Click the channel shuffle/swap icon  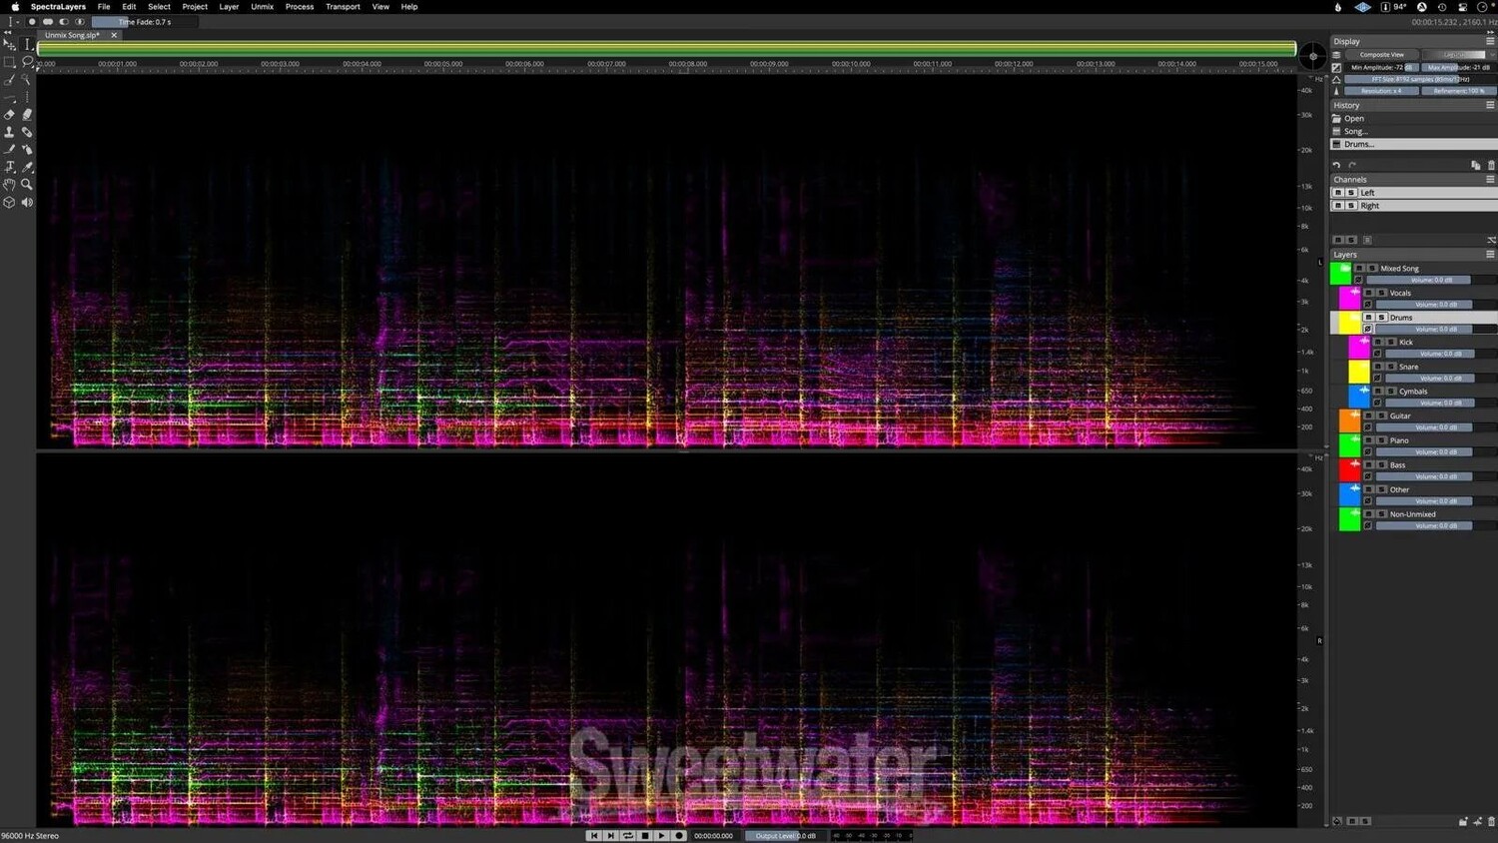pos(1491,240)
